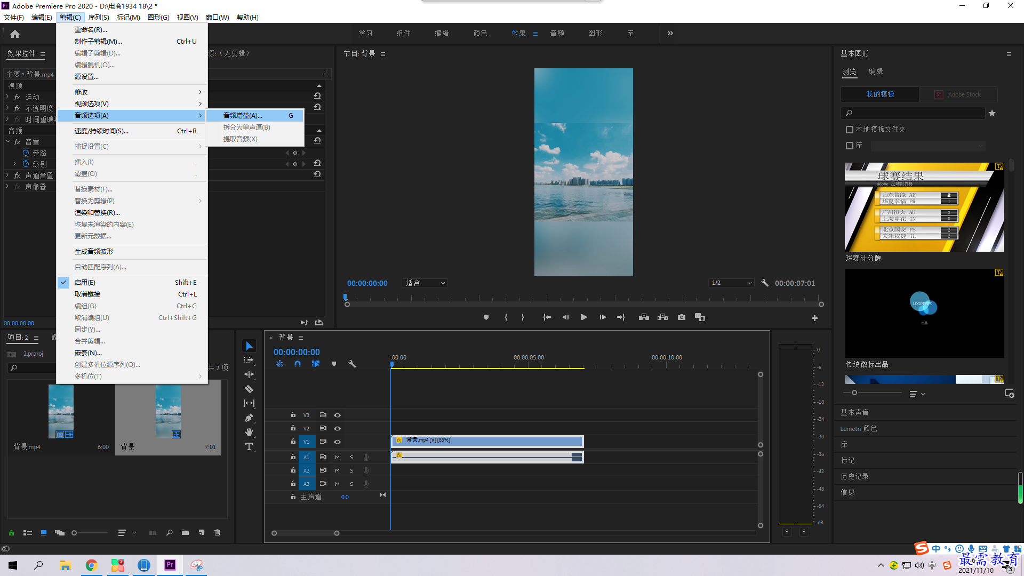Select the Pen tool
Image resolution: width=1024 pixels, height=576 pixels.
[249, 418]
